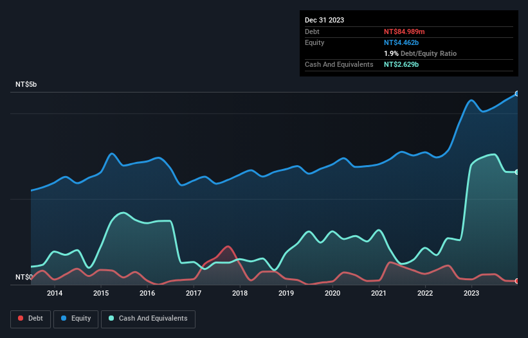Toggle the Debt series legend button
The height and width of the screenshot is (338, 528).
(x=30, y=319)
